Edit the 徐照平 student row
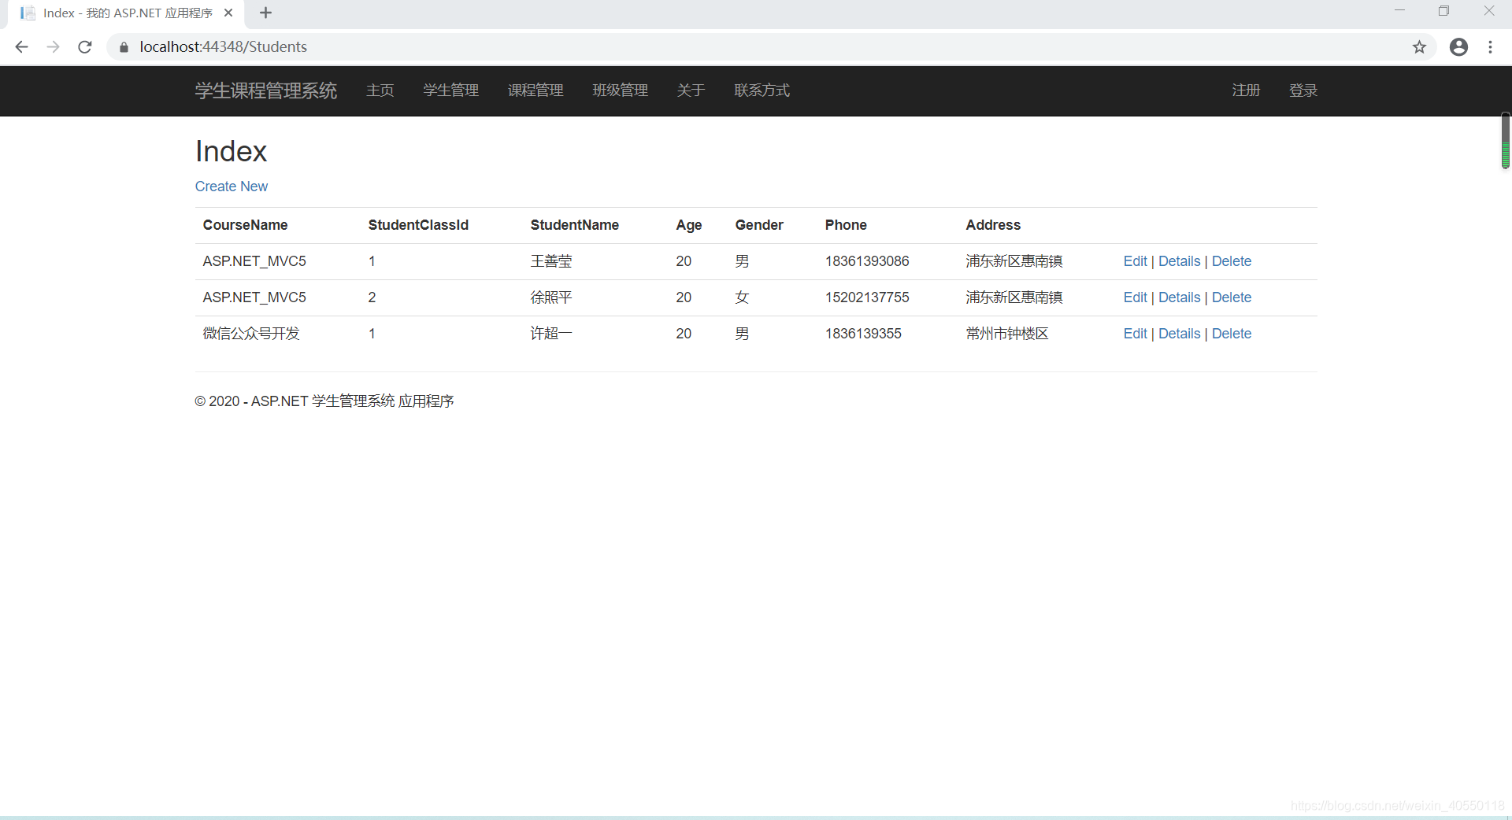Screen dimensions: 1512x820 [x=1135, y=297]
